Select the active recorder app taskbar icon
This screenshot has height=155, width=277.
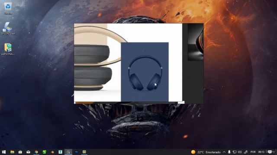point(68,152)
